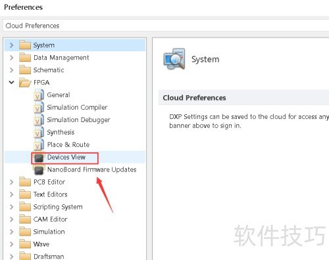Click the open FPGA folder icon
Viewport: 329px width, 260px height.
point(25,83)
